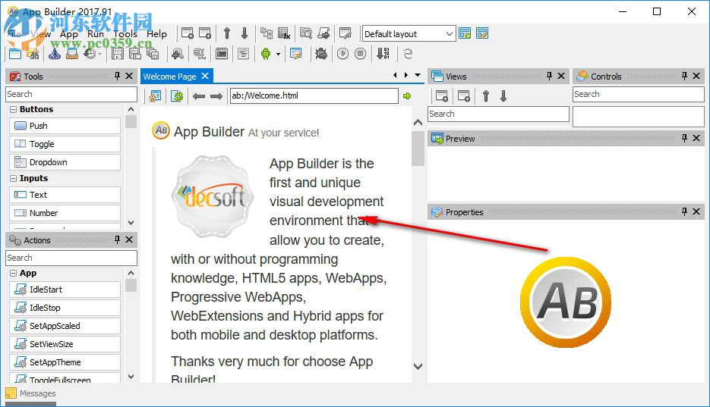The height and width of the screenshot is (407, 710).
Task: Click the folder search icon in top toolbar
Action: [306, 33]
